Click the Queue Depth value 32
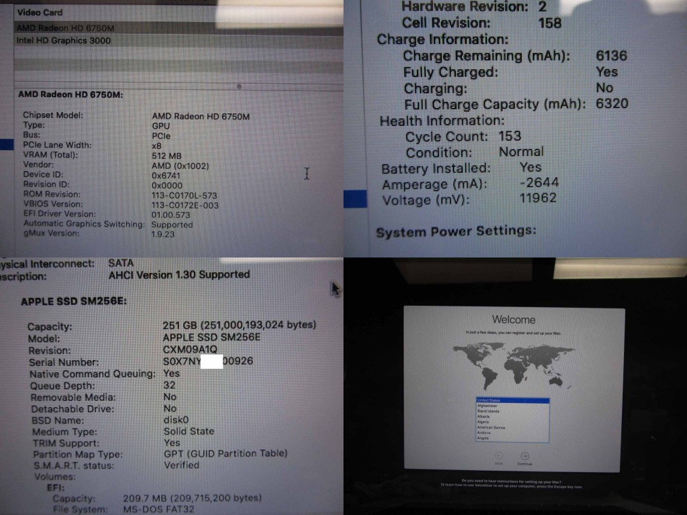This screenshot has width=687, height=515. point(170,385)
